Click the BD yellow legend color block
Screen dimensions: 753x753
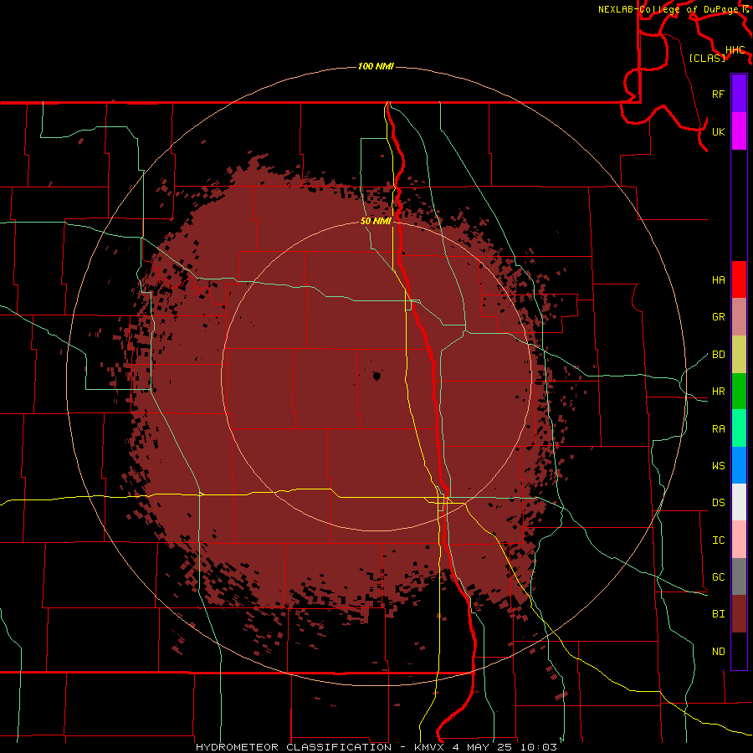739,355
